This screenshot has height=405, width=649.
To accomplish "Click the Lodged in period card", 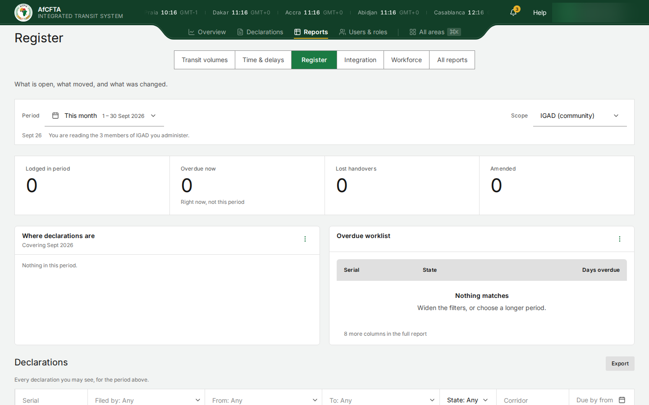I will click(x=92, y=185).
